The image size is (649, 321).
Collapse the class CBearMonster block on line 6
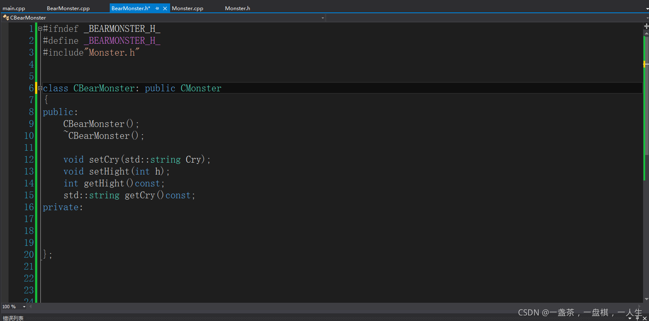[40, 88]
